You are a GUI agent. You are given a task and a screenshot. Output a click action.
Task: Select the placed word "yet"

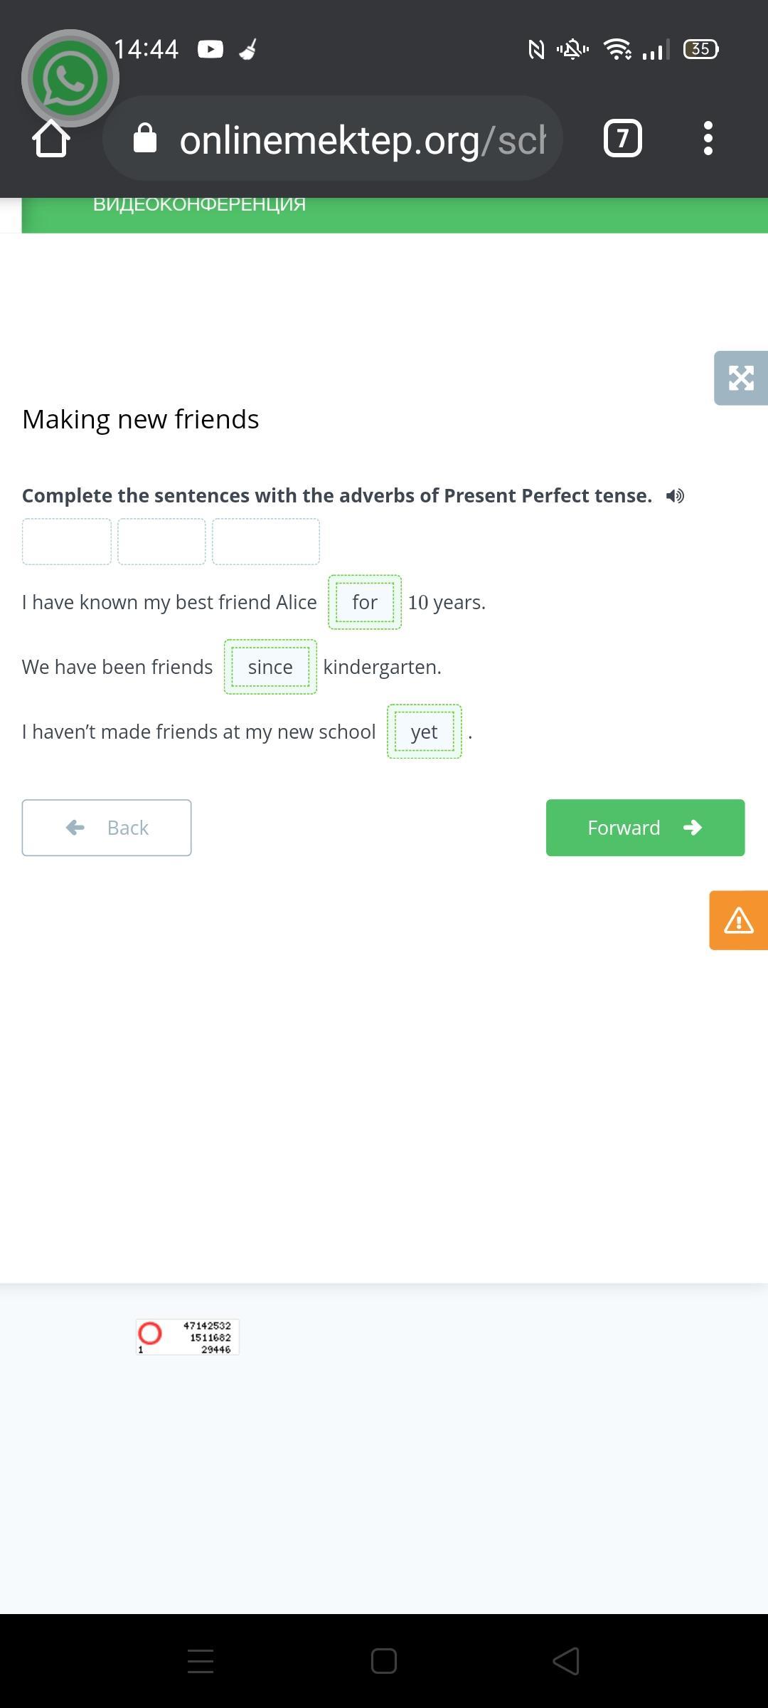(x=425, y=732)
